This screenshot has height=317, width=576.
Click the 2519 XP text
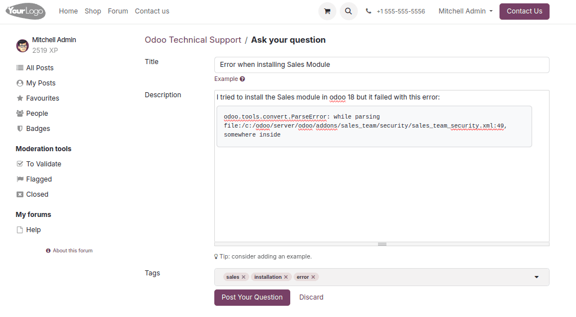(45, 50)
